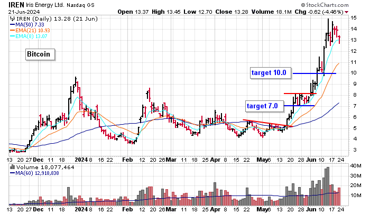Screen dimensions: 370x214
Task: Click the Chg -0.62 (-4.46%) value
Action: pos(319,12)
